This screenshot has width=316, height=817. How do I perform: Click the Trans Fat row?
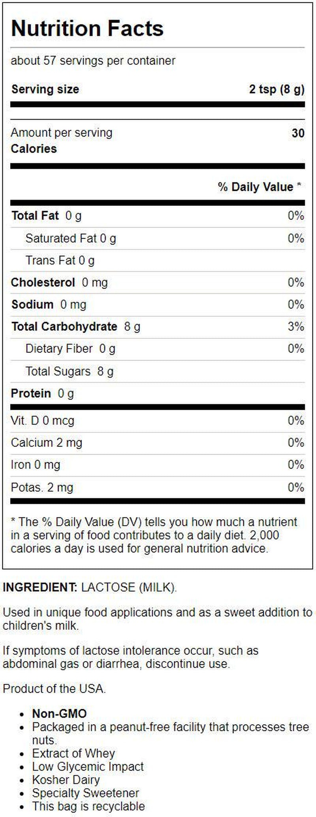(60, 260)
